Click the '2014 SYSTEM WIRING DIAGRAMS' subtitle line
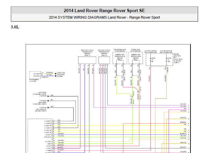This screenshot has height=153, width=200. point(104,17)
